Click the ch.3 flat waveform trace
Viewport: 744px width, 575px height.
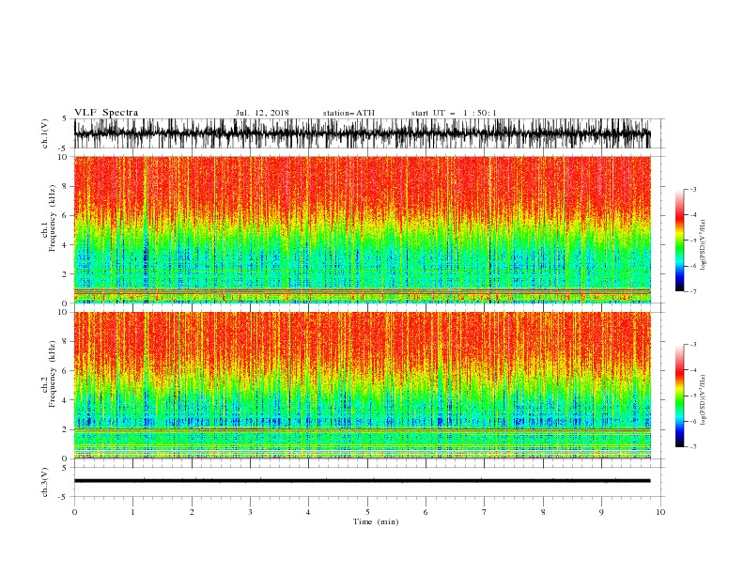pos(362,481)
